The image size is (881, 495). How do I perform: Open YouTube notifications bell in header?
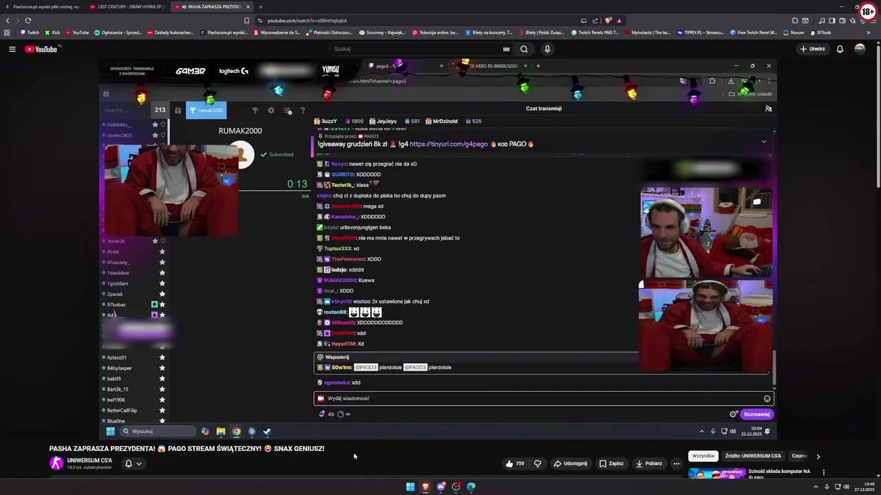tap(840, 49)
